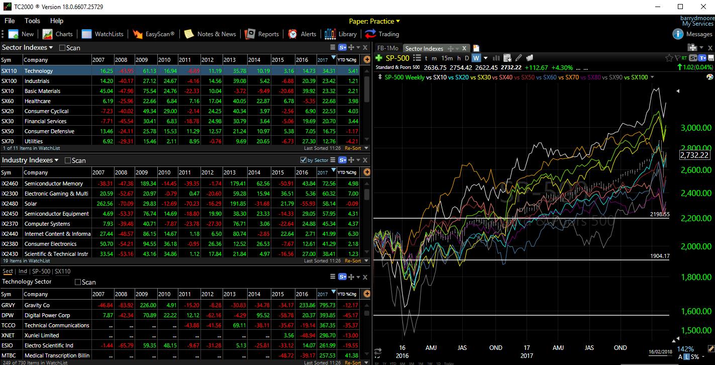
Task: Select the weekly W timeframe
Action: coord(476,58)
